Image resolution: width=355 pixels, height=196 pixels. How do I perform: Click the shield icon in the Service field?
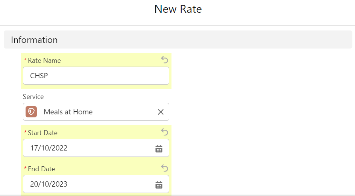[x=31, y=112]
